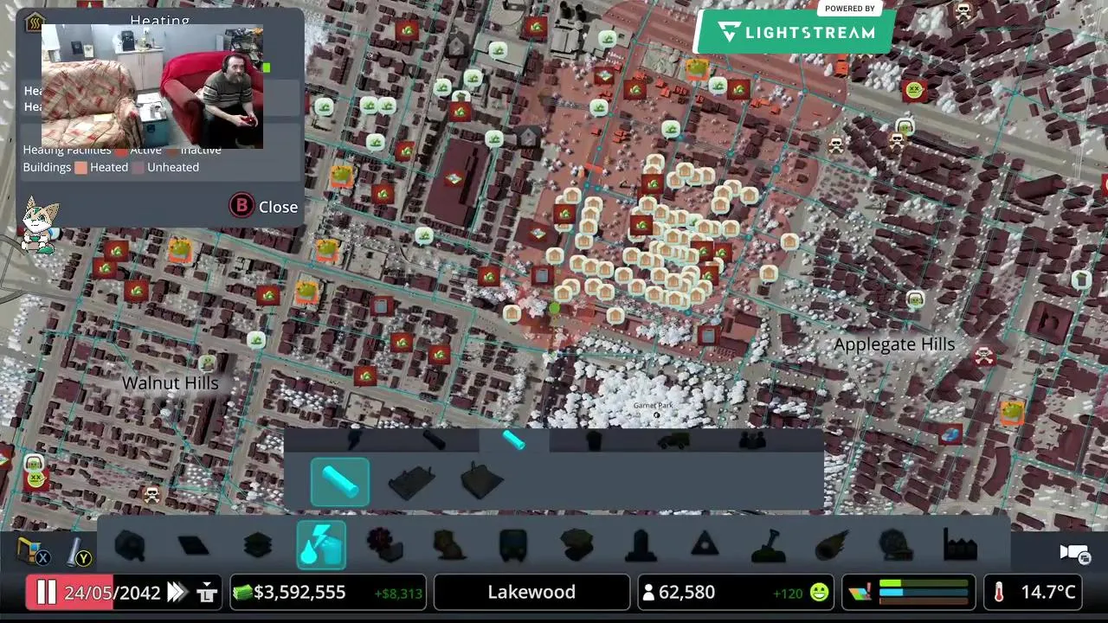Open the tall monument building menu

641,545
